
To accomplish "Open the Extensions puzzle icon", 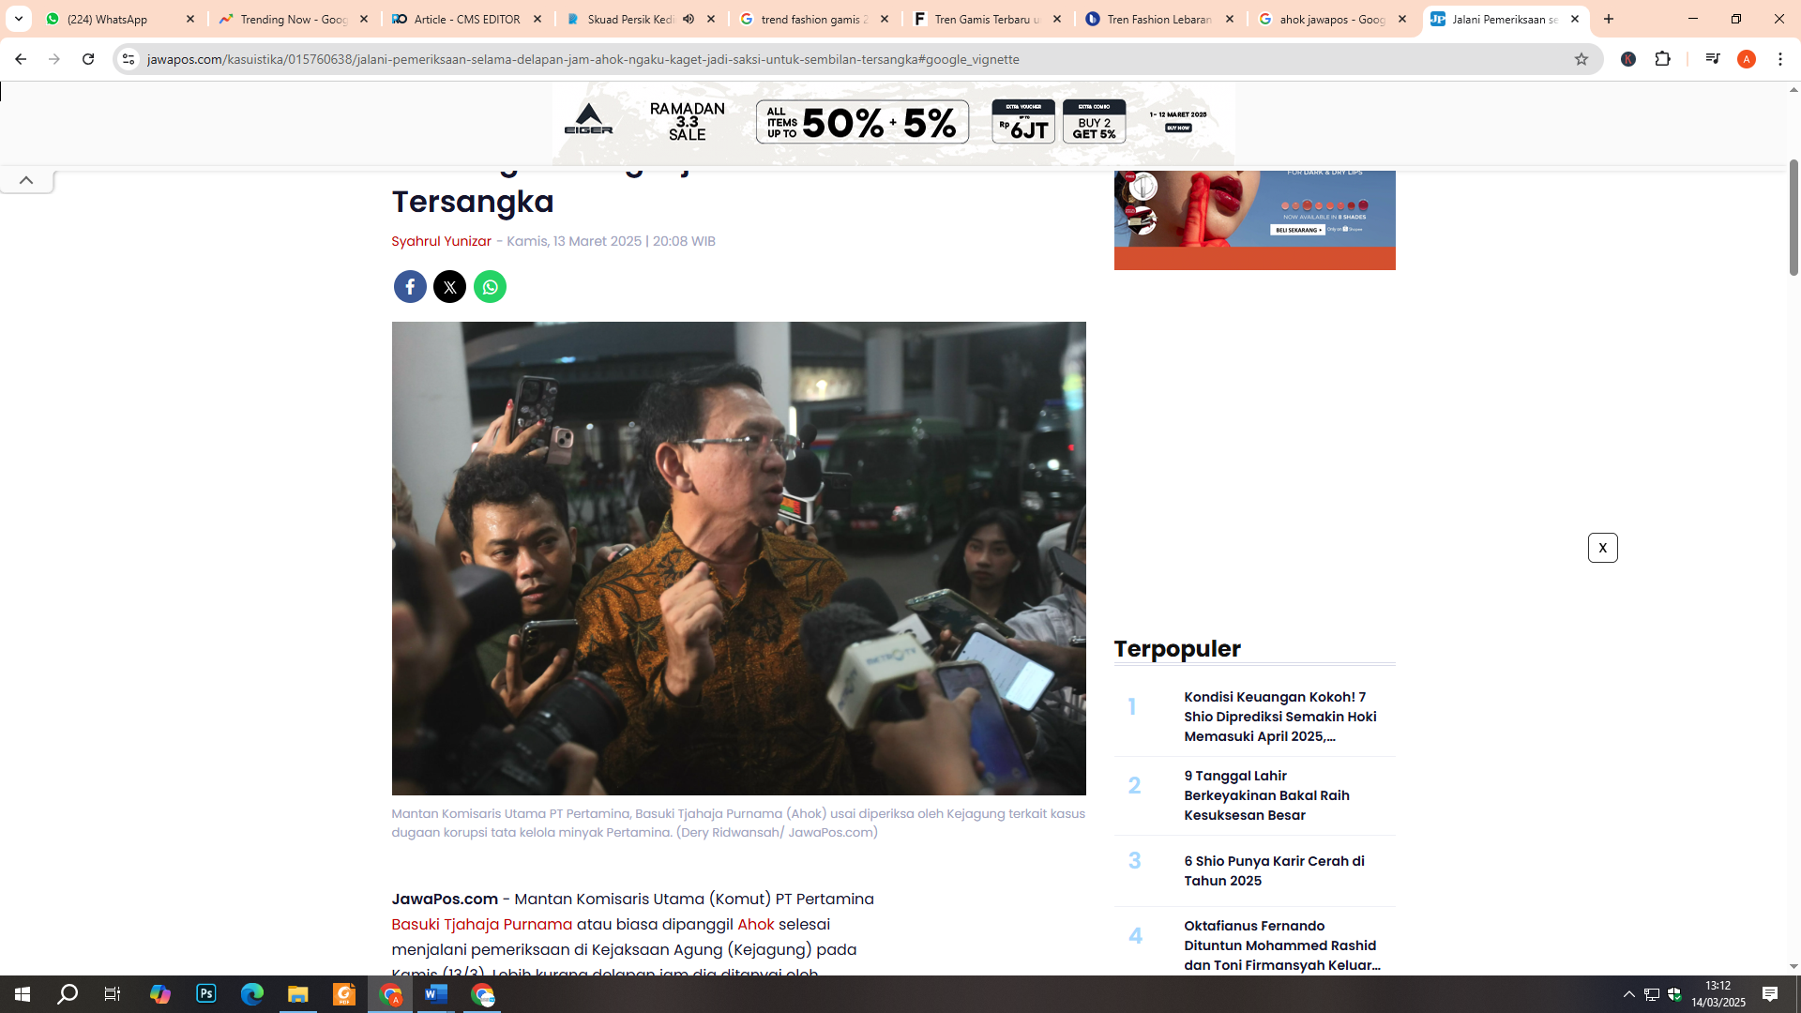I will (x=1662, y=59).
